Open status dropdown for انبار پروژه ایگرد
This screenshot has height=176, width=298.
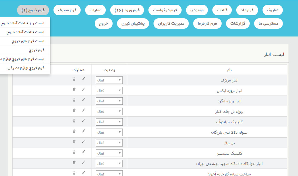109,101
